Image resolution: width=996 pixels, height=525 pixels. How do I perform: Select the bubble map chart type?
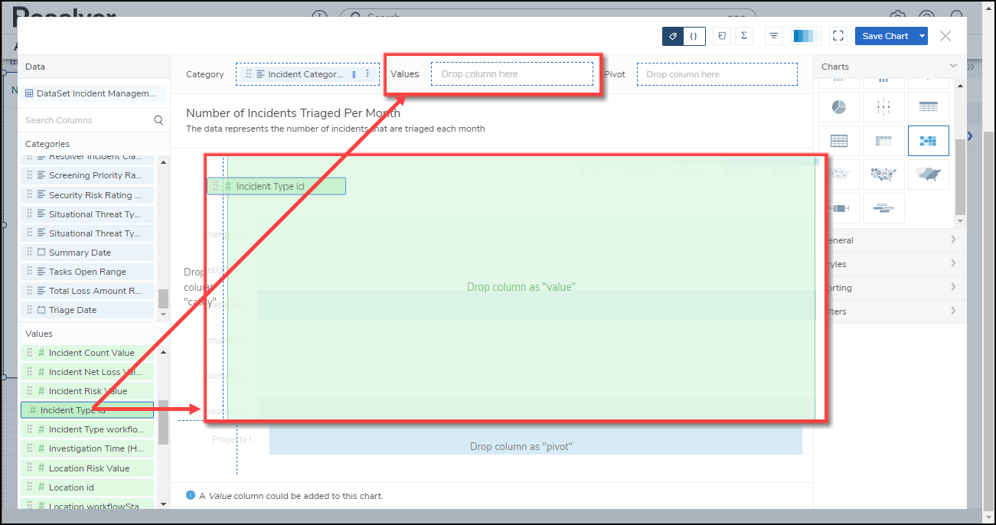coord(883,174)
